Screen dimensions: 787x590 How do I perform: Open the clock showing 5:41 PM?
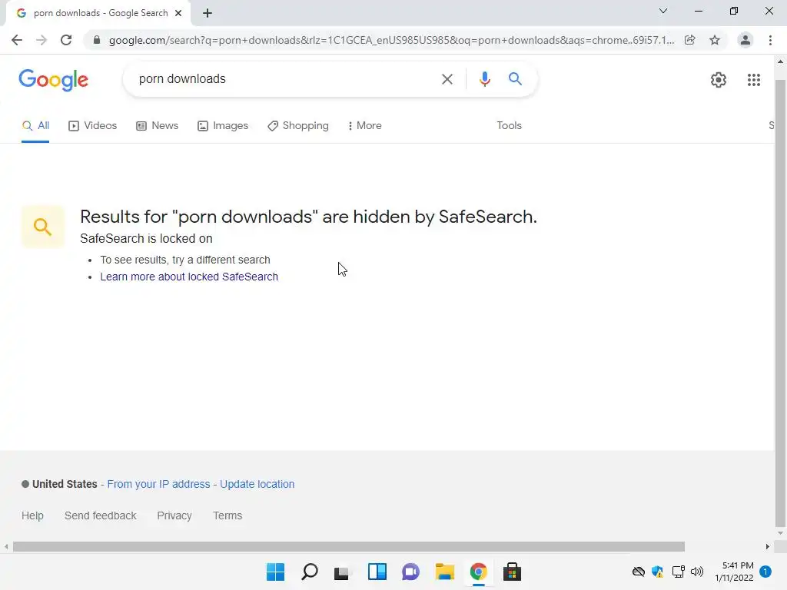734,572
